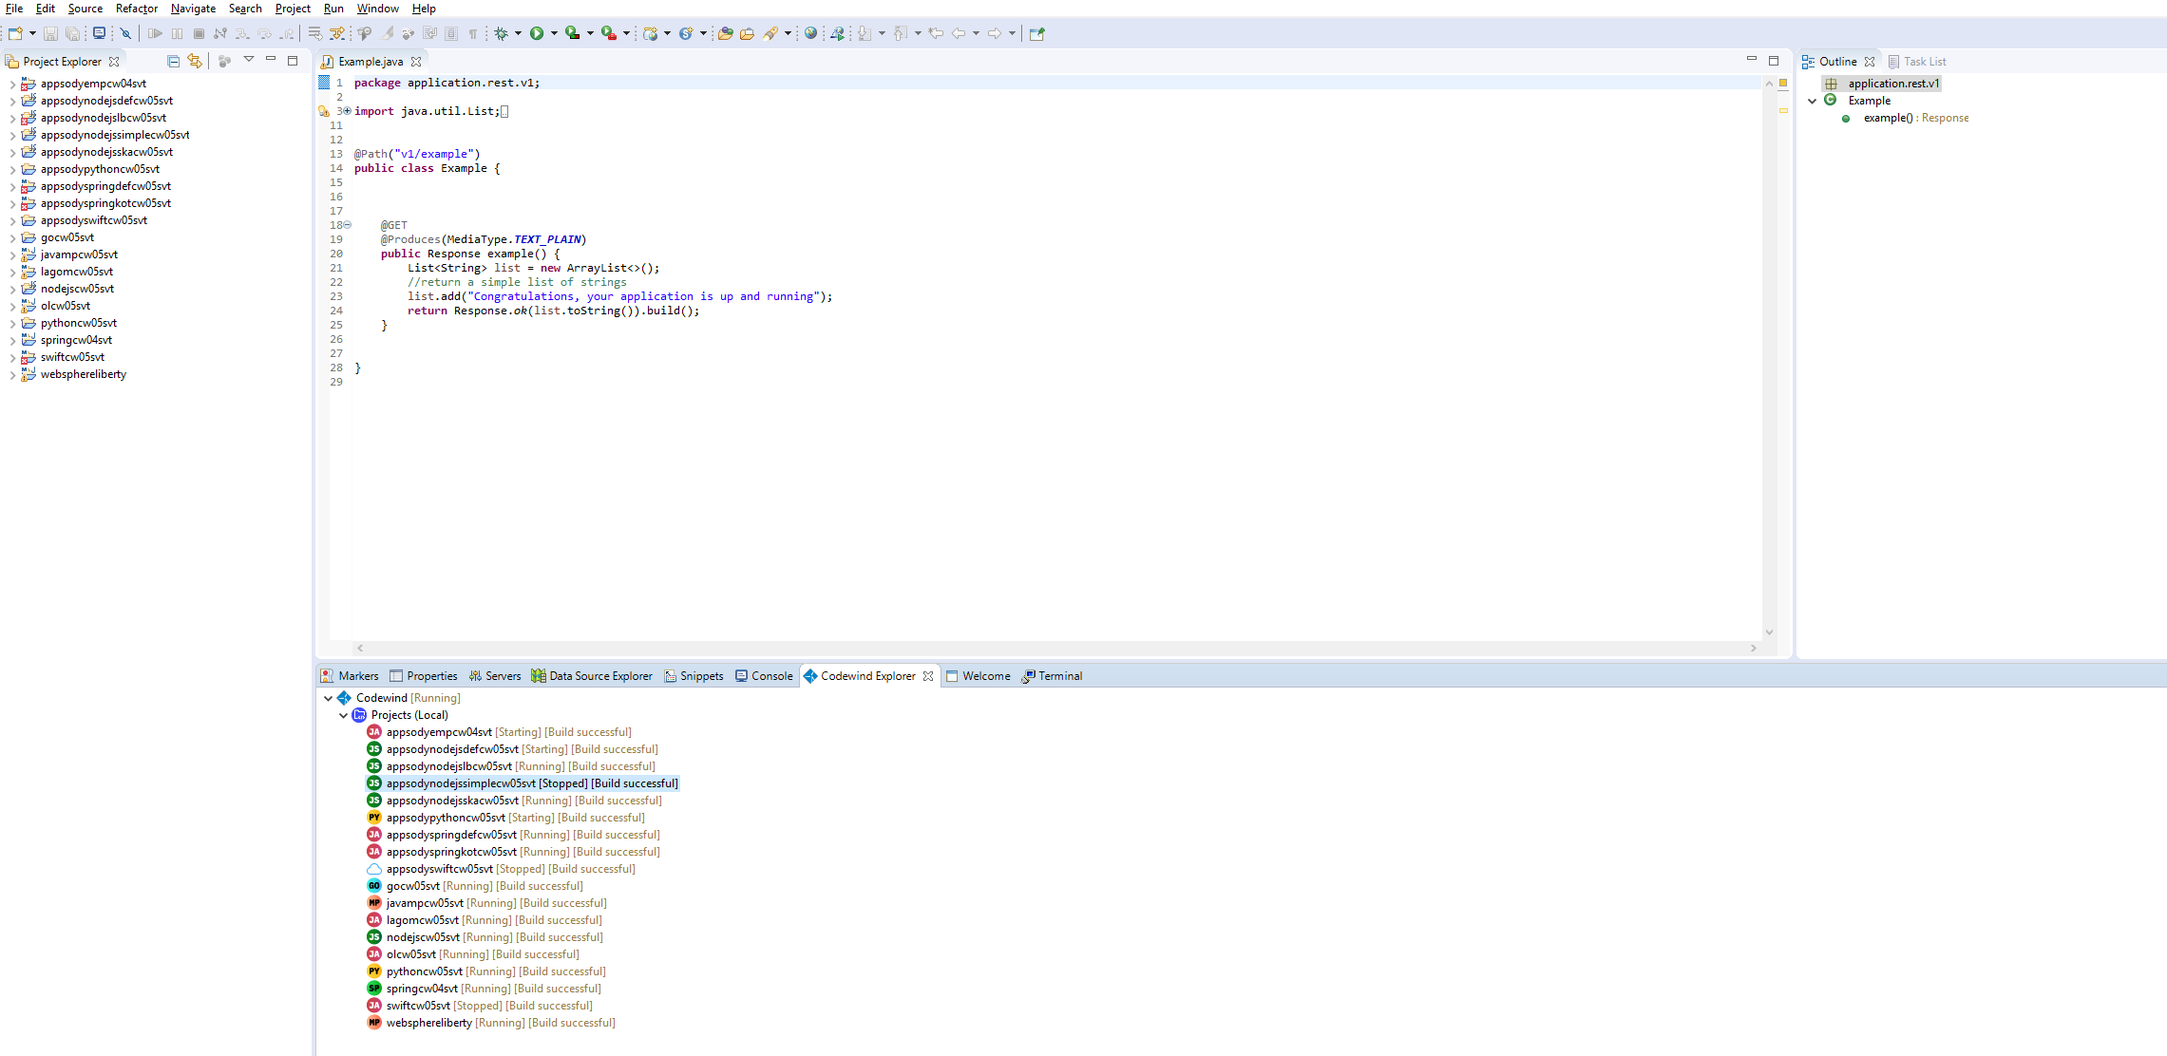Viewport: 2167px width, 1056px height.
Task: Open the Run button dropdown arrow
Action: [x=552, y=33]
